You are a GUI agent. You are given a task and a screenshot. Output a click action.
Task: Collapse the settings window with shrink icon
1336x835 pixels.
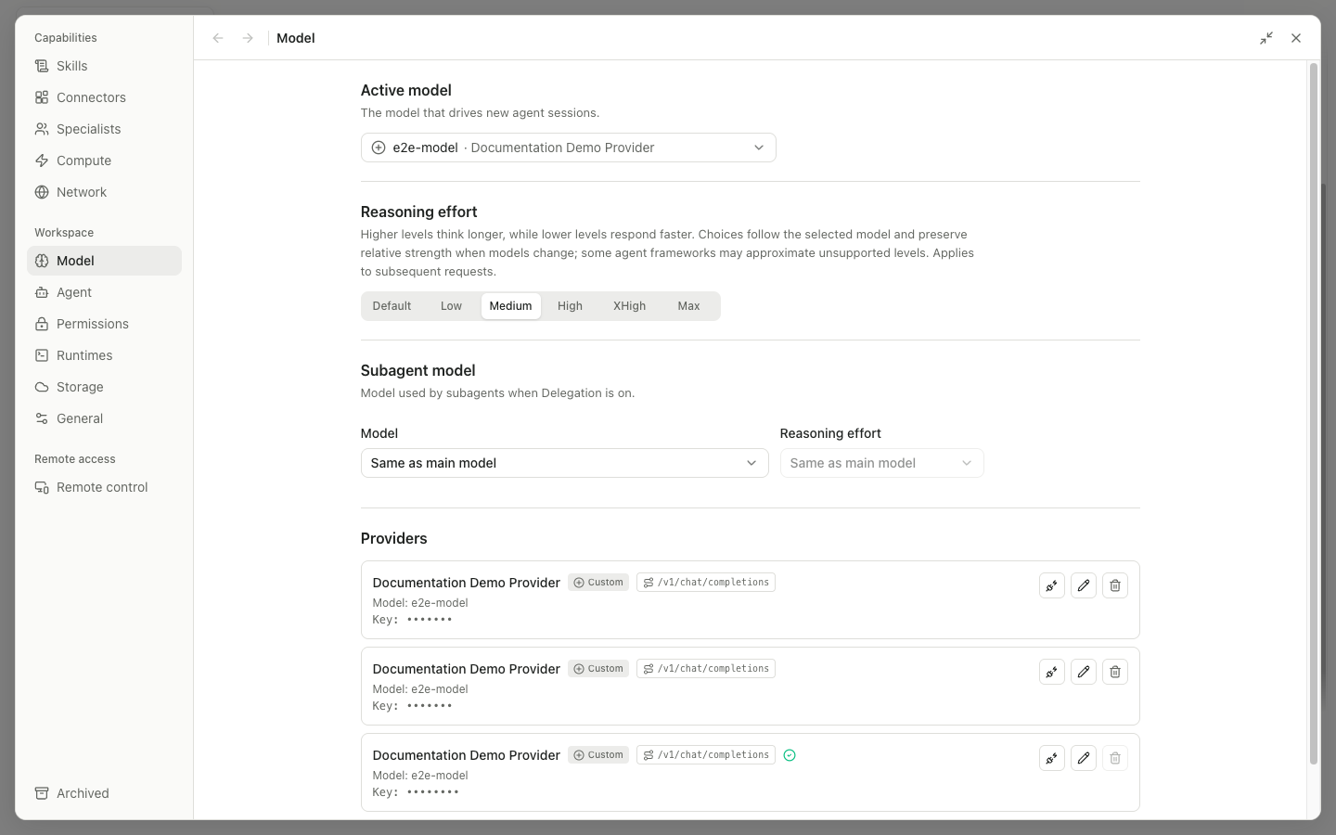pyautogui.click(x=1266, y=38)
